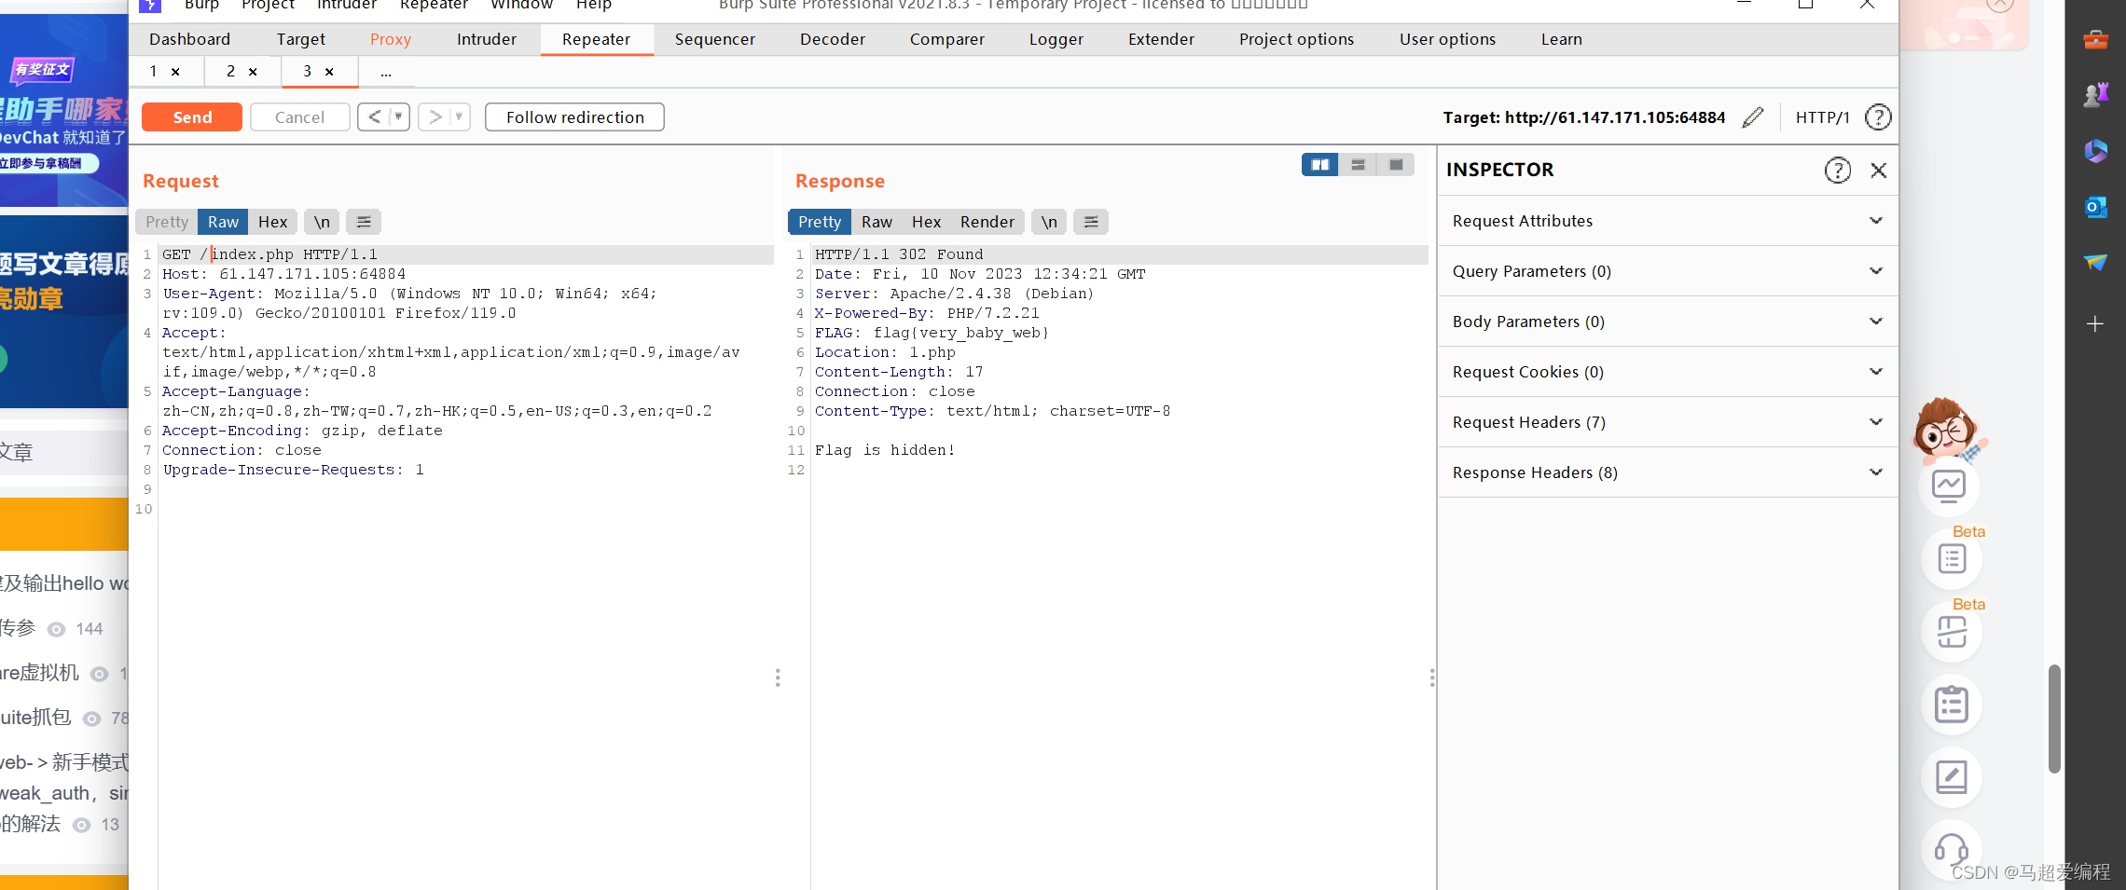Select Repeater sub-tab 2

click(230, 71)
